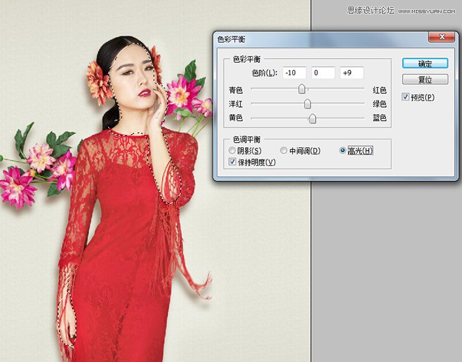
Task: Click the middle color level field showing 0
Action: (x=323, y=73)
